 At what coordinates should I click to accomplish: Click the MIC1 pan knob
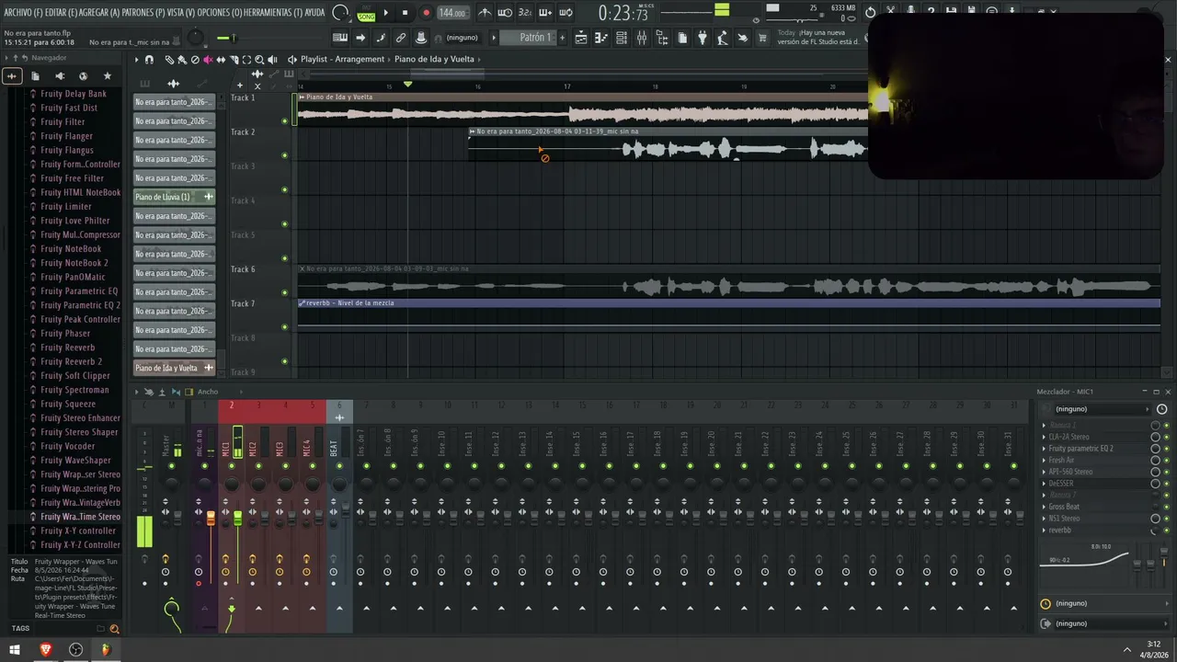(x=232, y=483)
